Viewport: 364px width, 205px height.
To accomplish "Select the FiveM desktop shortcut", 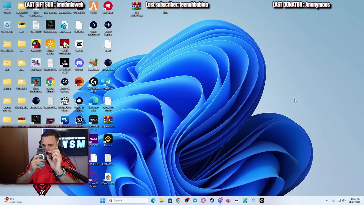I will point(94,8).
